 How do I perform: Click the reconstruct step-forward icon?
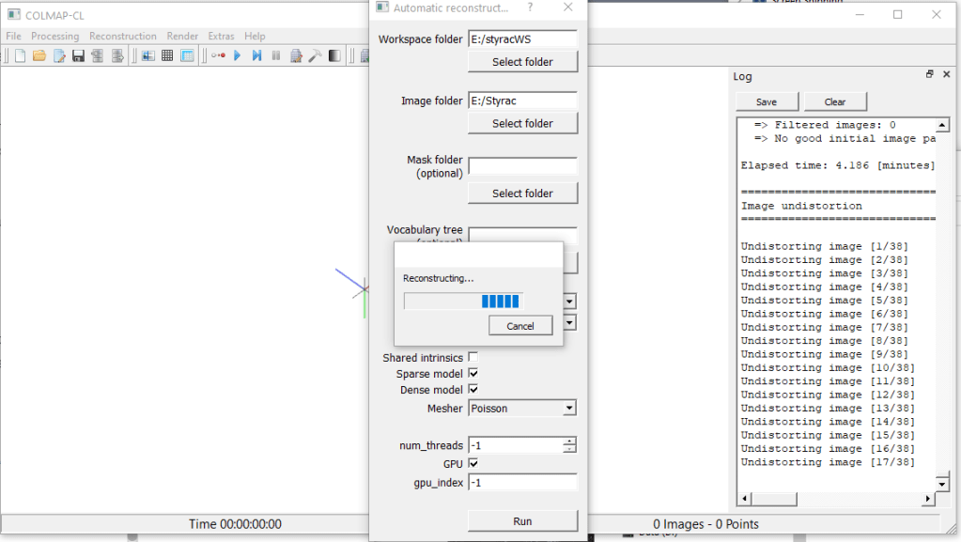(256, 56)
